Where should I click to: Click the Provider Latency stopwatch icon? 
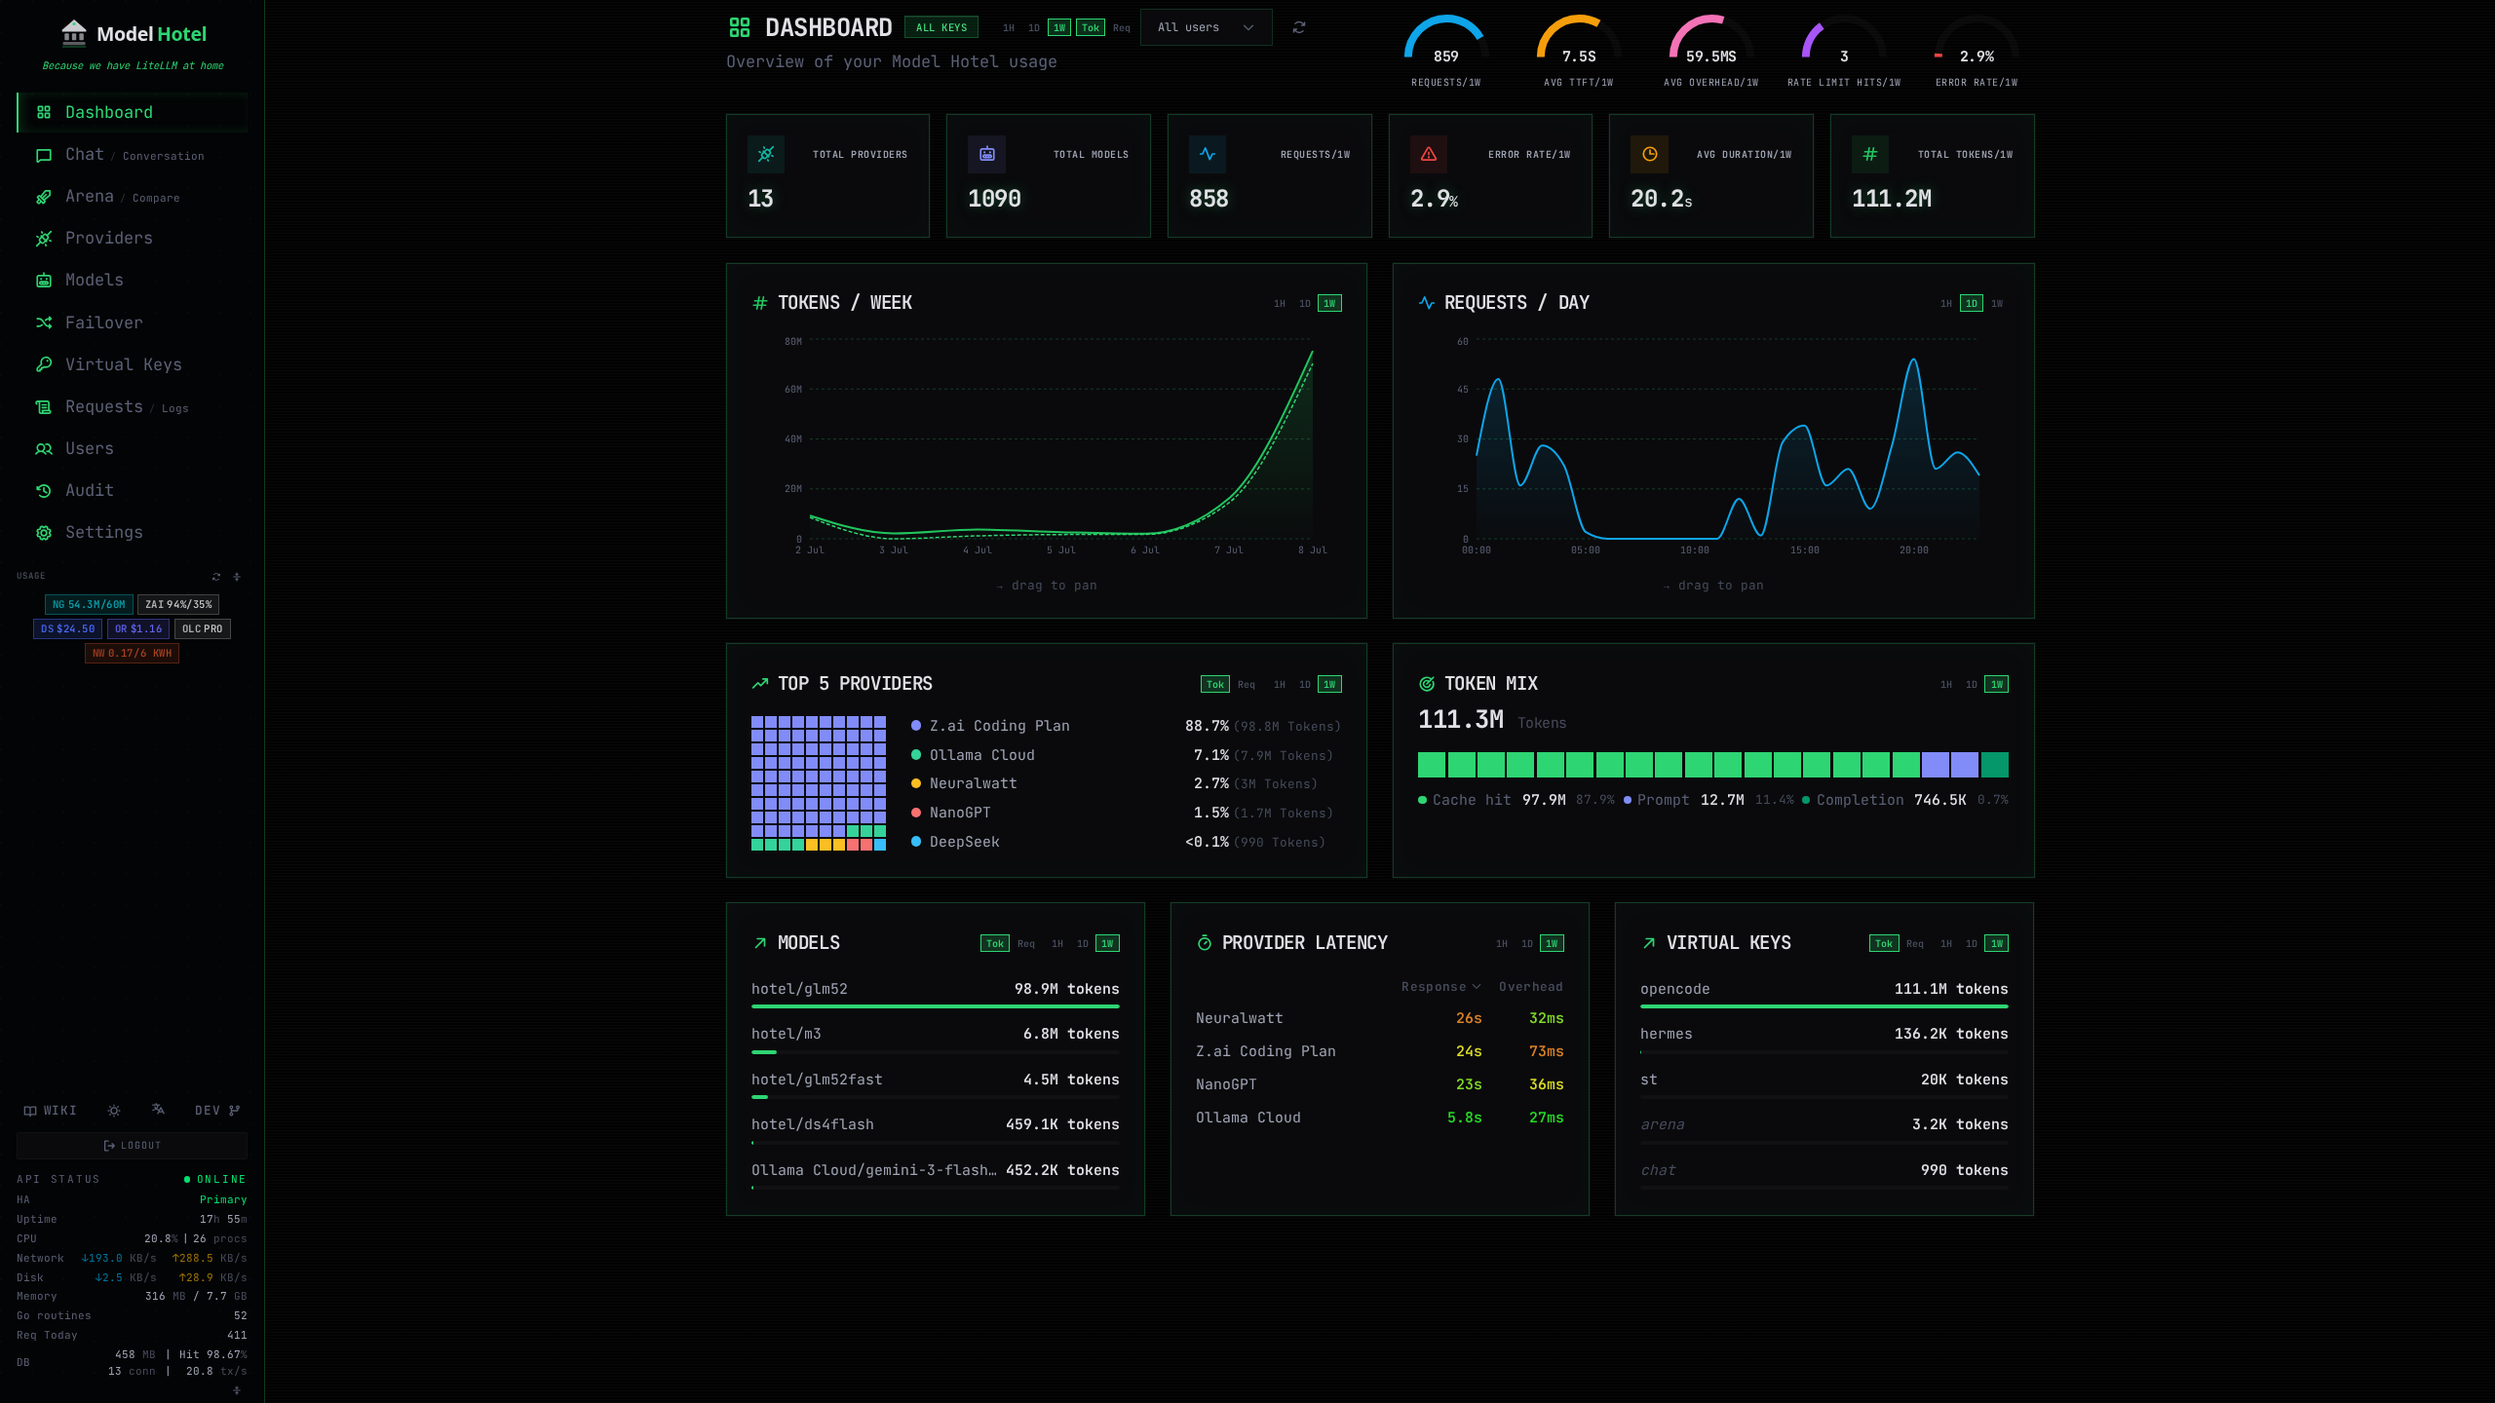(x=1205, y=943)
